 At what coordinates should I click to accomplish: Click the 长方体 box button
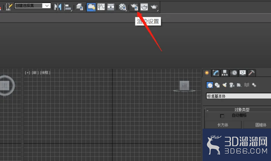[223, 125]
